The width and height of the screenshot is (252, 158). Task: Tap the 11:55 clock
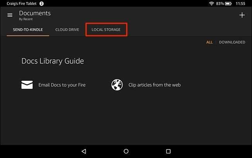pos(240,3)
